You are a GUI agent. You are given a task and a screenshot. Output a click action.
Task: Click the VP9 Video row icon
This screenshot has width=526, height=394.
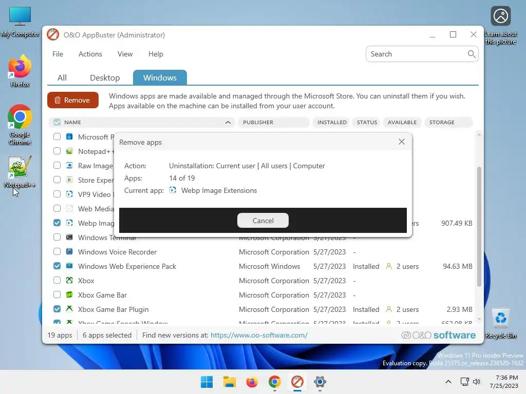[x=69, y=194]
